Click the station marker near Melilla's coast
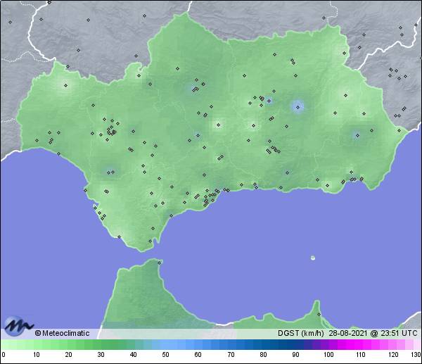 click(318, 315)
